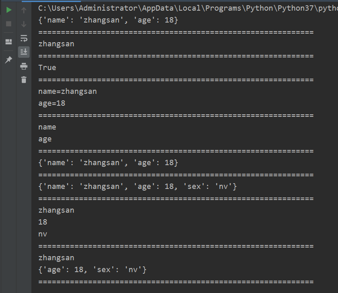This screenshot has height=293, width=338.
Task: Toggle scroll to end of output
Action: tap(24, 52)
